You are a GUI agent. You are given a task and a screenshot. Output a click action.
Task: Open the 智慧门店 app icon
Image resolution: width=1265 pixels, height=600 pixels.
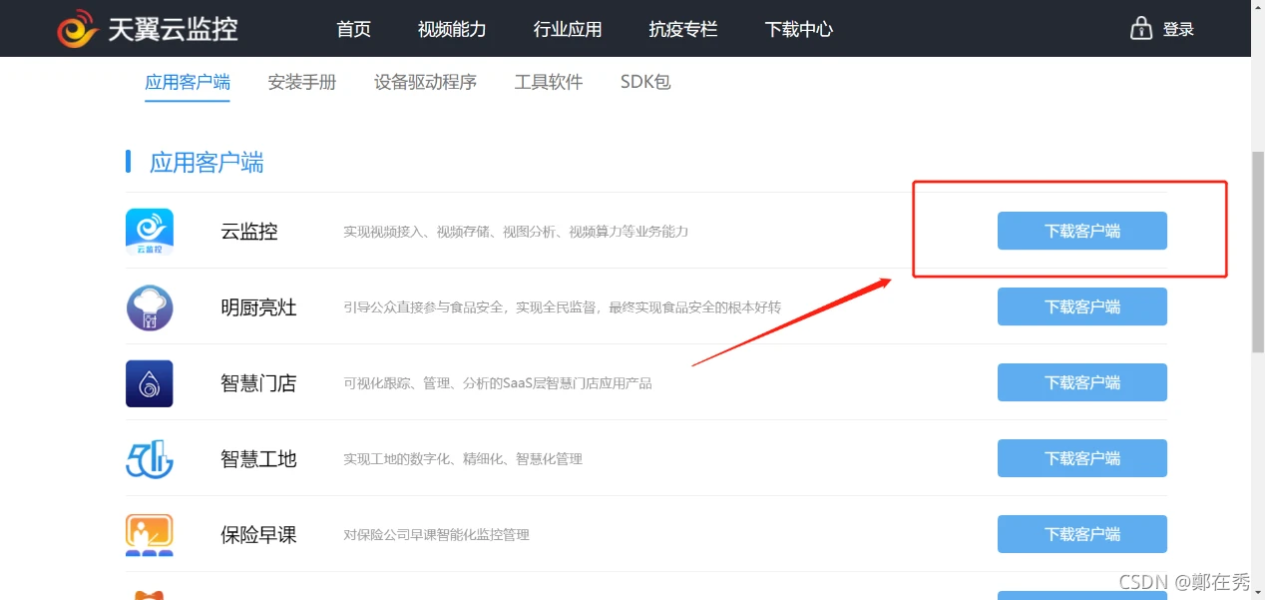click(150, 383)
